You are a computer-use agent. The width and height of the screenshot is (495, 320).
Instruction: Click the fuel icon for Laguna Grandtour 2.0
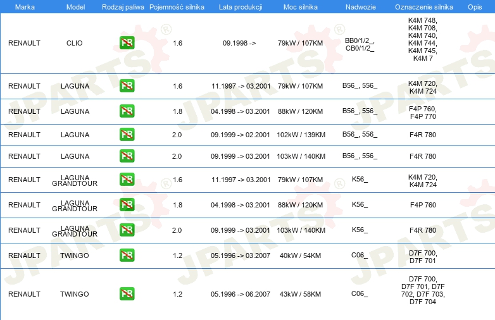[x=127, y=230]
